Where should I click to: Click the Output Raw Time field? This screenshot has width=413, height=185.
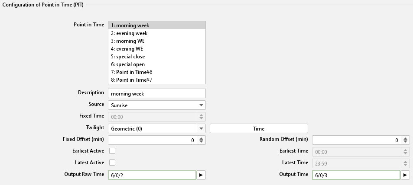pos(152,175)
